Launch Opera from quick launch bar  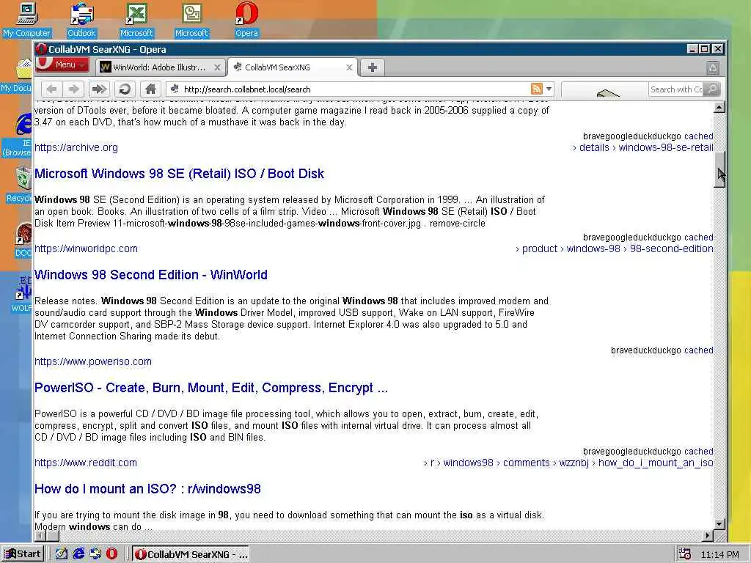coord(111,554)
